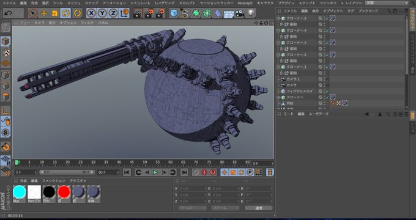416x220 pixels.
Task: Expand the bottom クローナー tree node
Action: [278, 97]
